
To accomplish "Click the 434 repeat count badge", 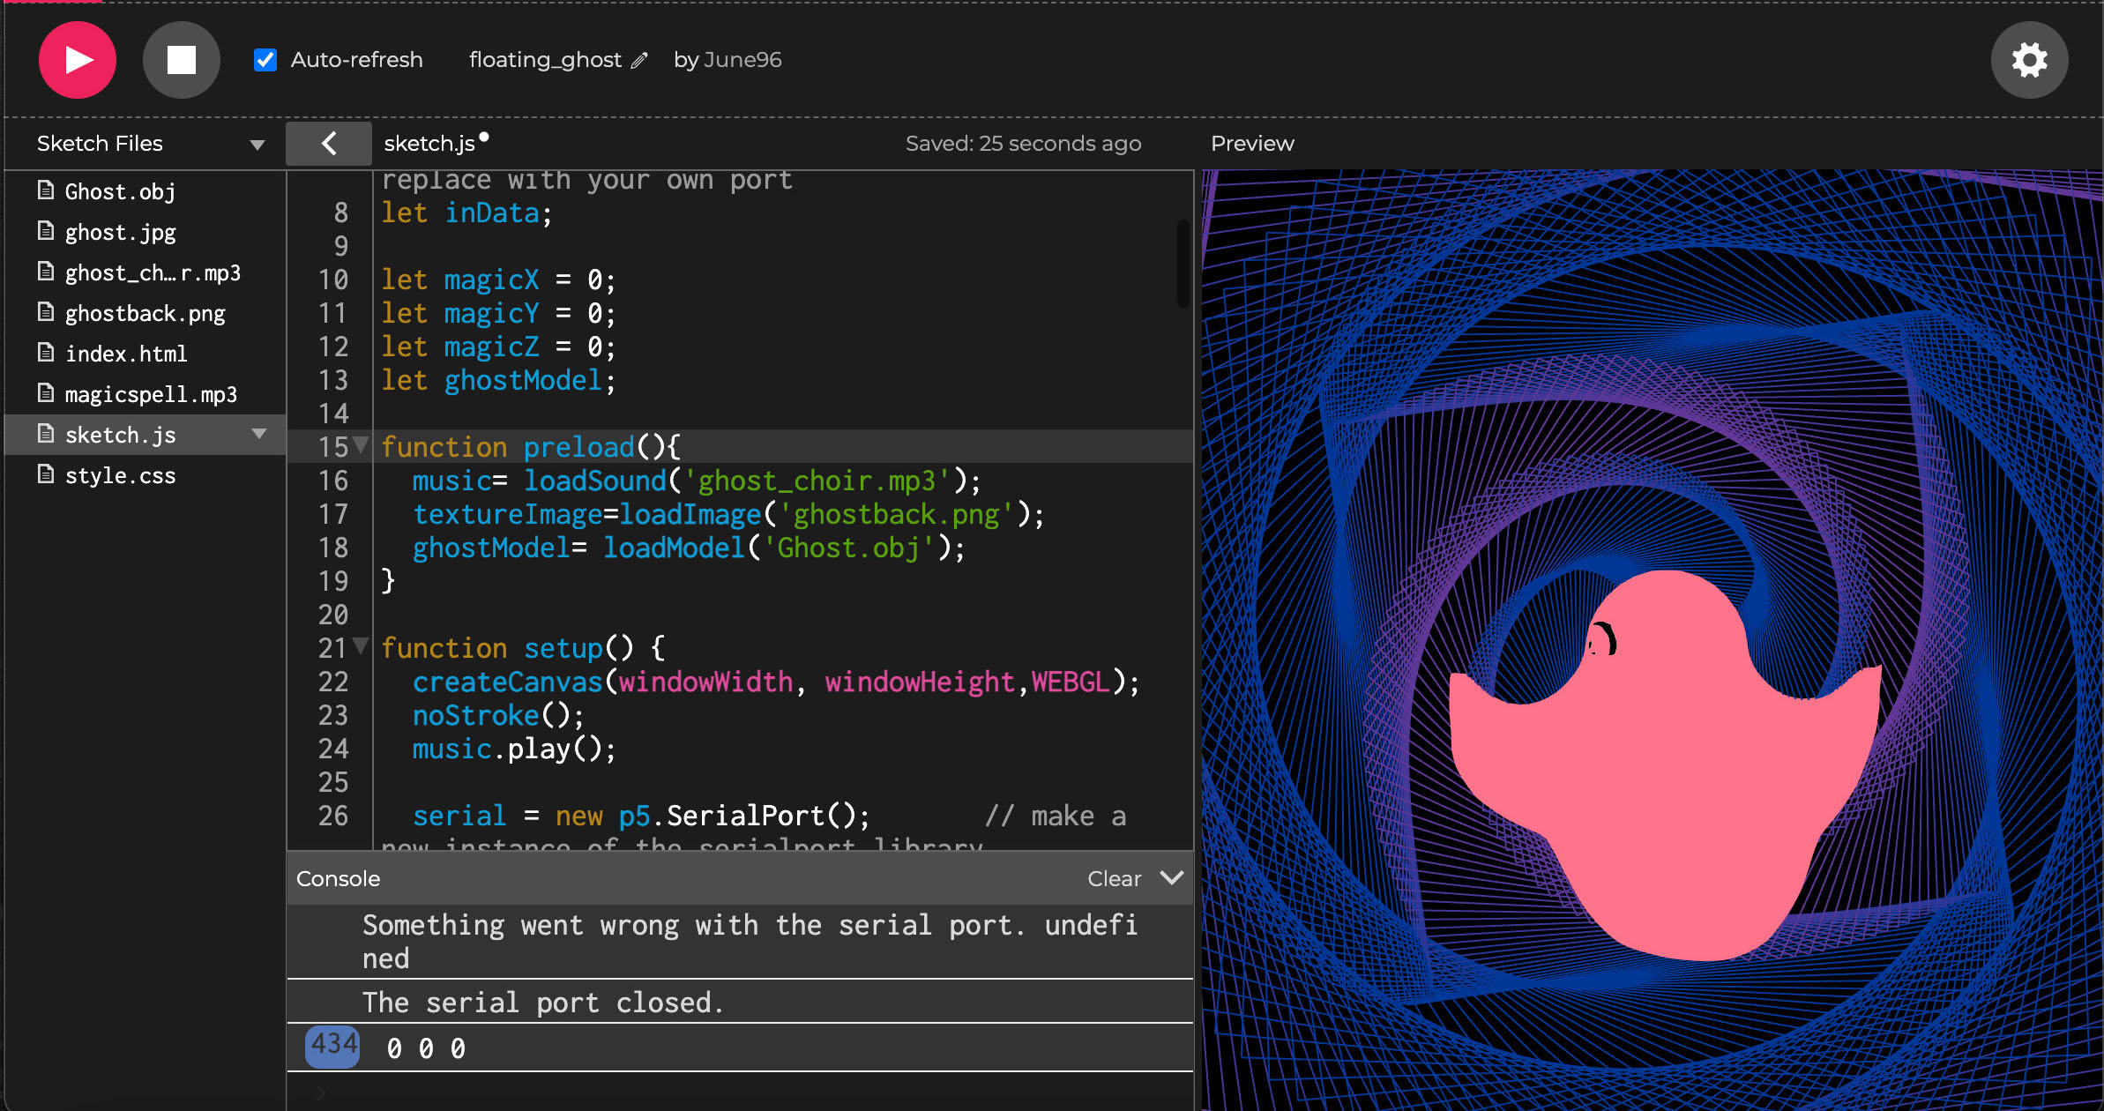I will point(332,1047).
